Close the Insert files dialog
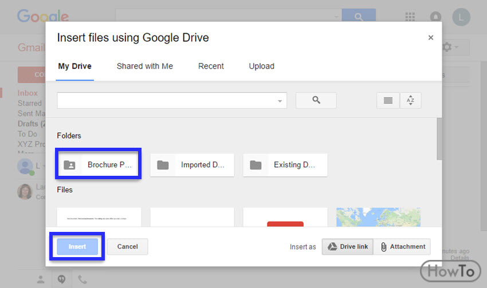The height and width of the screenshot is (288, 487). [431, 38]
